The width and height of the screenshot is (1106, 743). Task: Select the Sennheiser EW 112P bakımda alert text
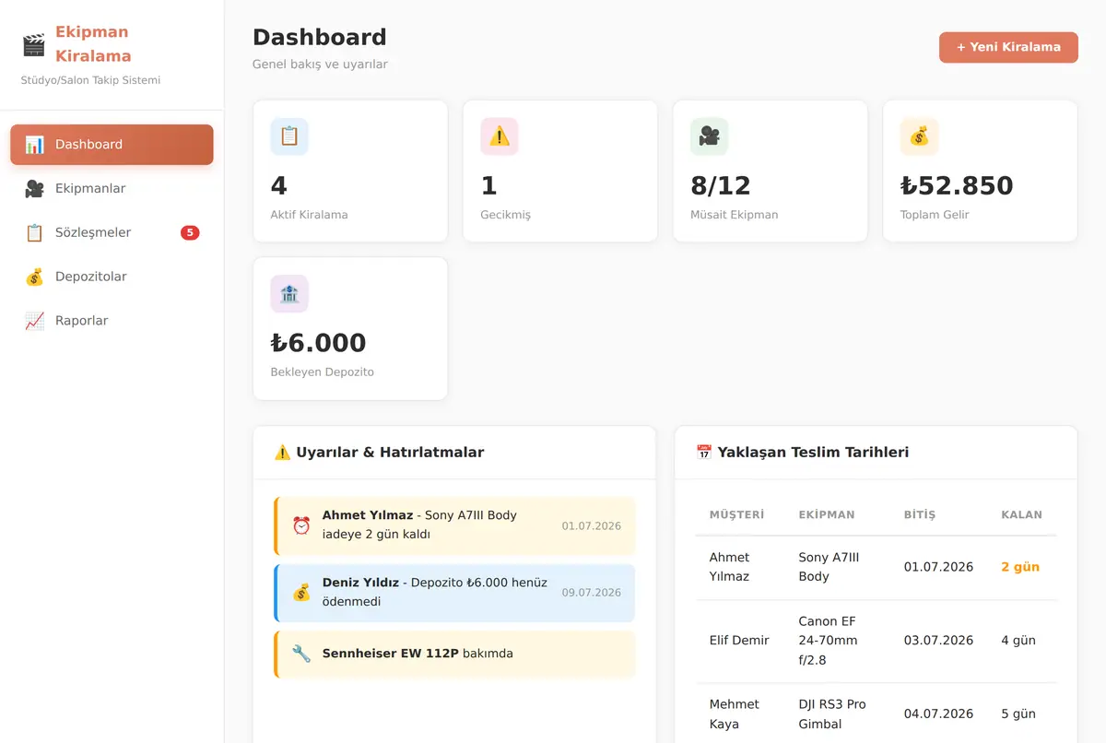pos(418,654)
